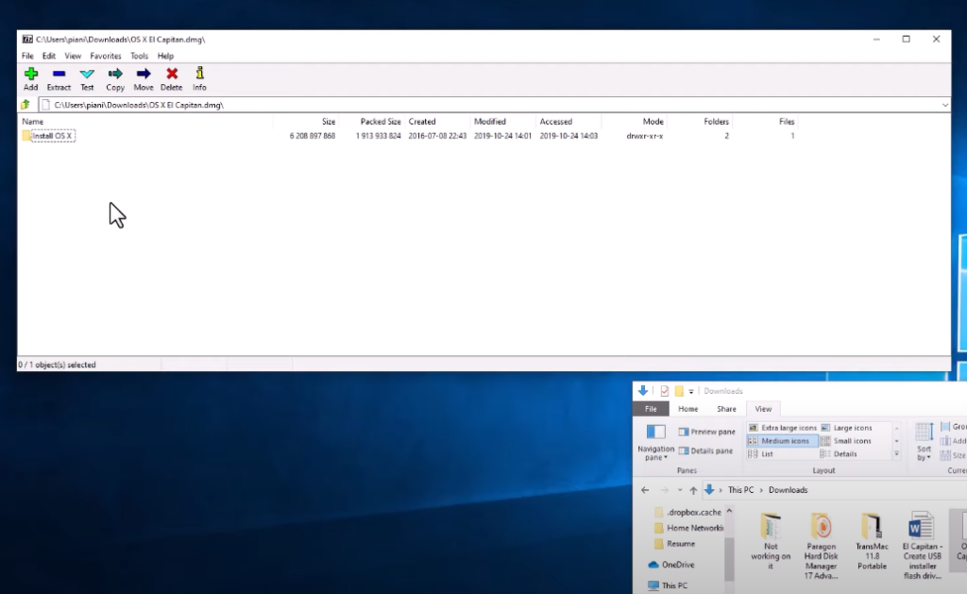967x594 pixels.
Task: Open Explorer recent locations dropdown
Action: [680, 490]
